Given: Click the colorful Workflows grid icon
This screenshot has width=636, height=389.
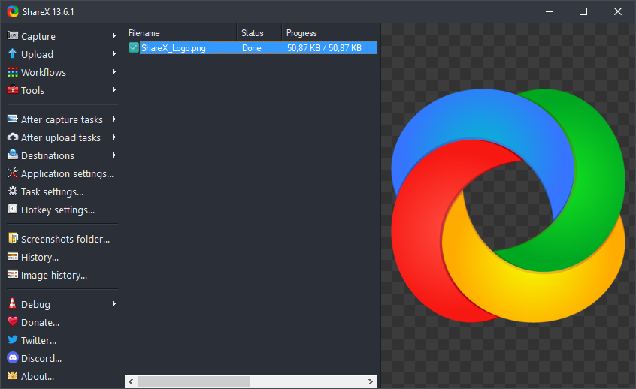Looking at the screenshot, I should (x=13, y=72).
